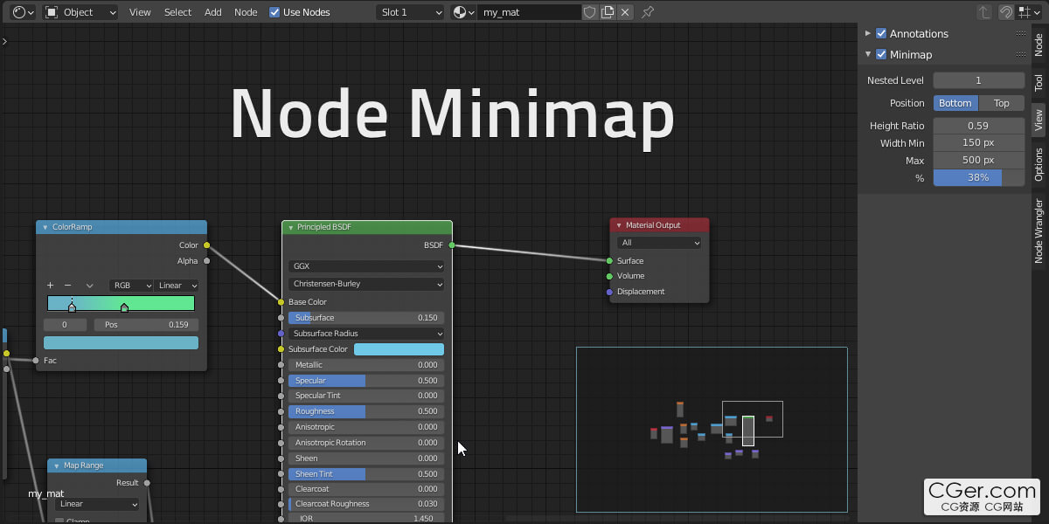Image resolution: width=1049 pixels, height=524 pixels.
Task: Toggle the snap magnet icon in header
Action: [1006, 12]
